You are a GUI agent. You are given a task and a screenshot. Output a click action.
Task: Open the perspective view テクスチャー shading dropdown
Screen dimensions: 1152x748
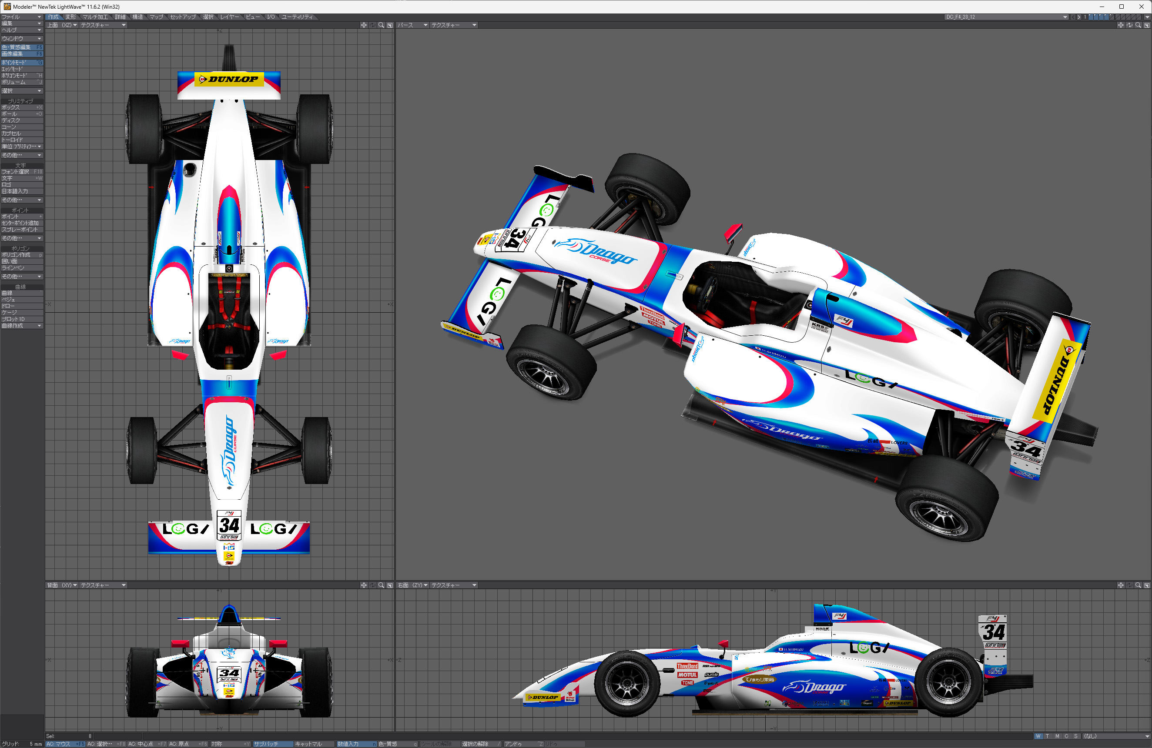coord(454,25)
